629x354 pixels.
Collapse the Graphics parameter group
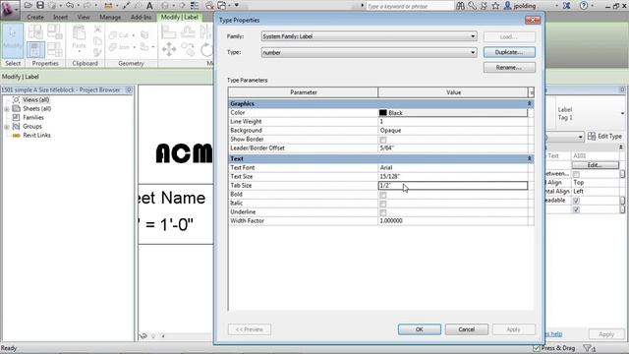(x=529, y=103)
